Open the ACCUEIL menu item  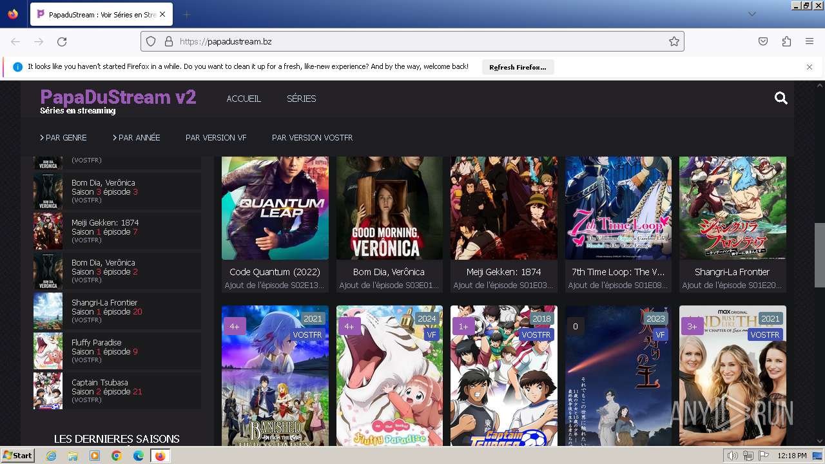tap(244, 99)
